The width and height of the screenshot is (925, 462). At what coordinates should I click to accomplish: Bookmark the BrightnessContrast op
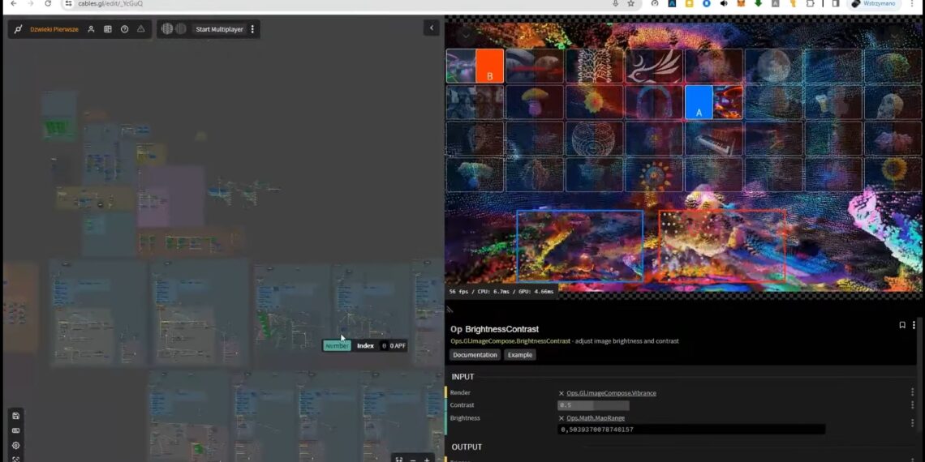902,325
